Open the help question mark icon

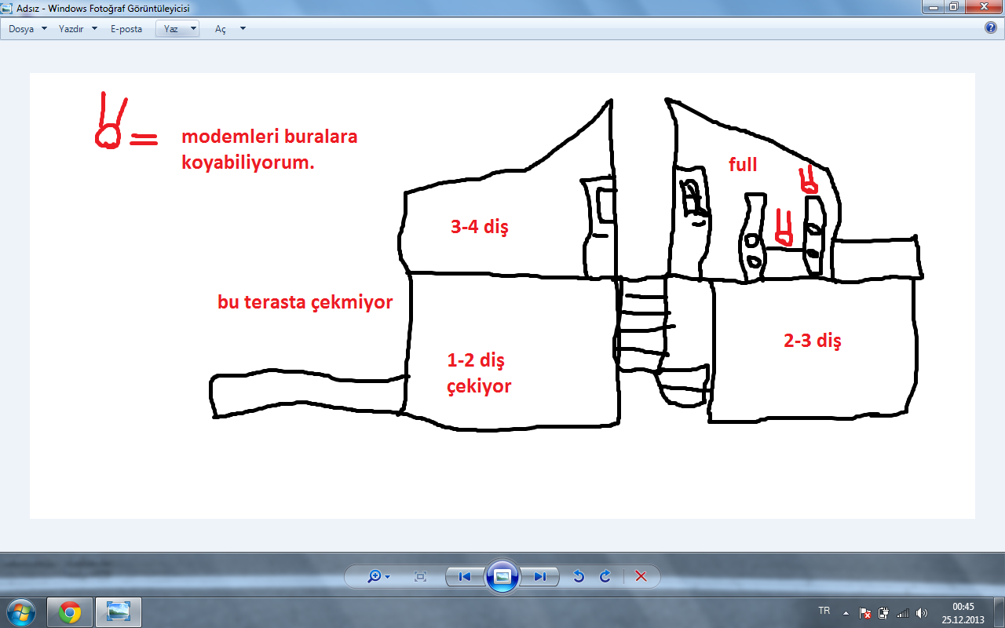point(991,27)
